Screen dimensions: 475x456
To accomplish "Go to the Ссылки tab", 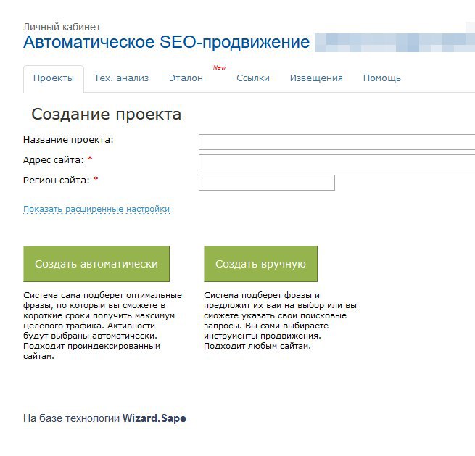I will pos(252,78).
